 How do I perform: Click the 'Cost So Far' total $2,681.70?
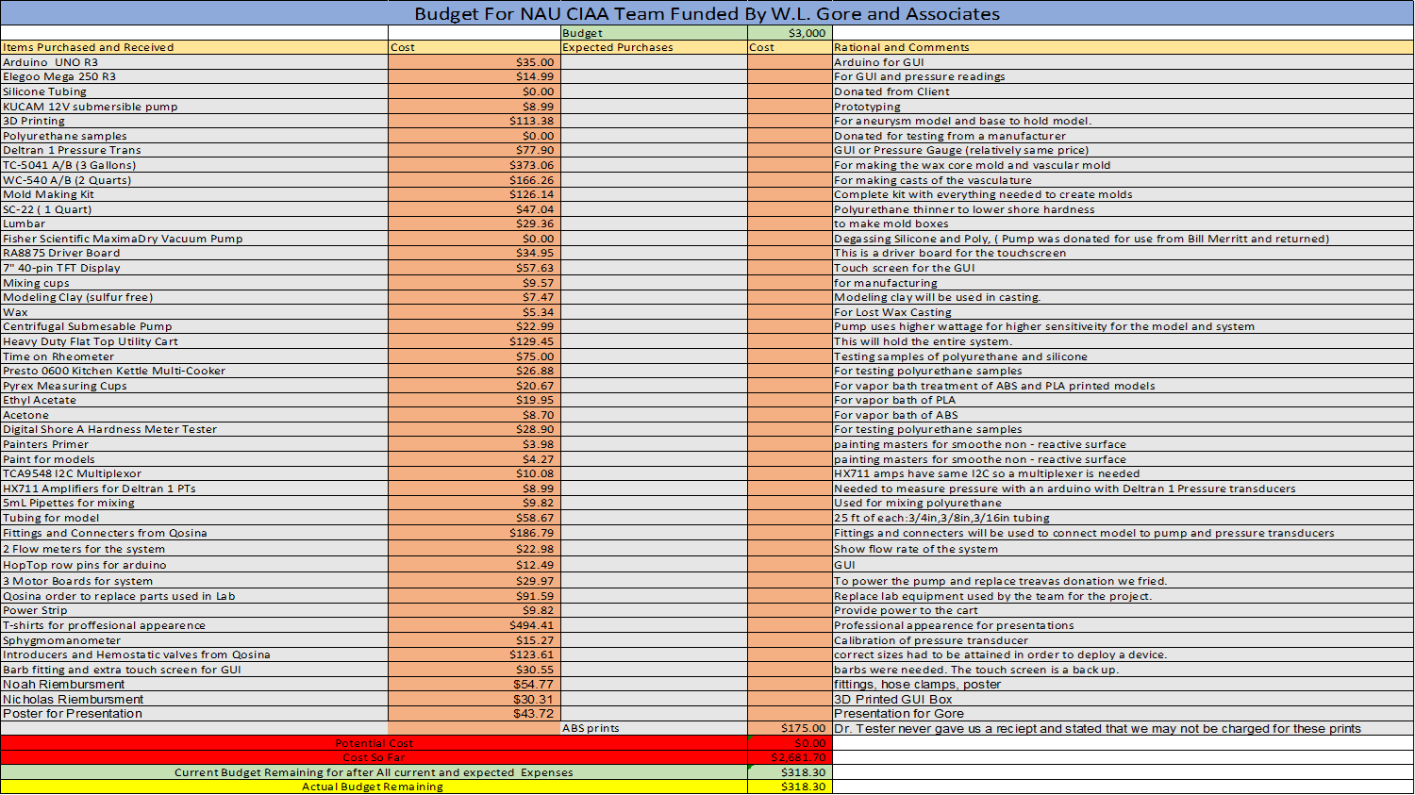[790, 757]
